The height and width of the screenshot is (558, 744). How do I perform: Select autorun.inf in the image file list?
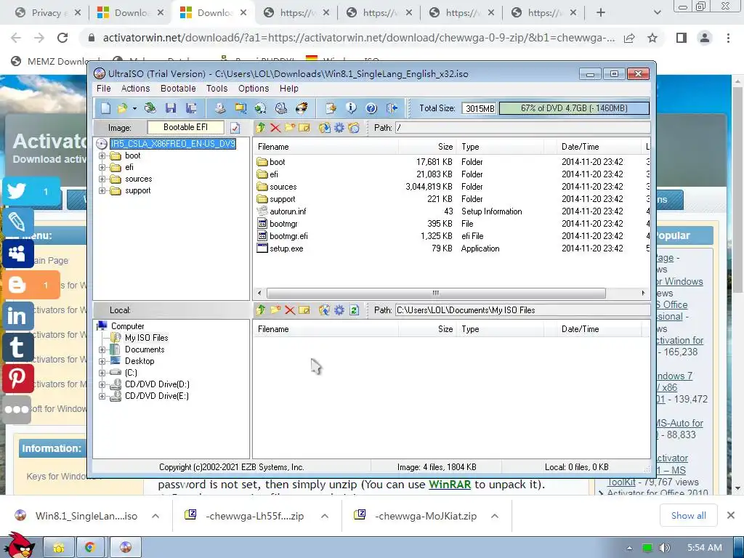click(x=288, y=211)
